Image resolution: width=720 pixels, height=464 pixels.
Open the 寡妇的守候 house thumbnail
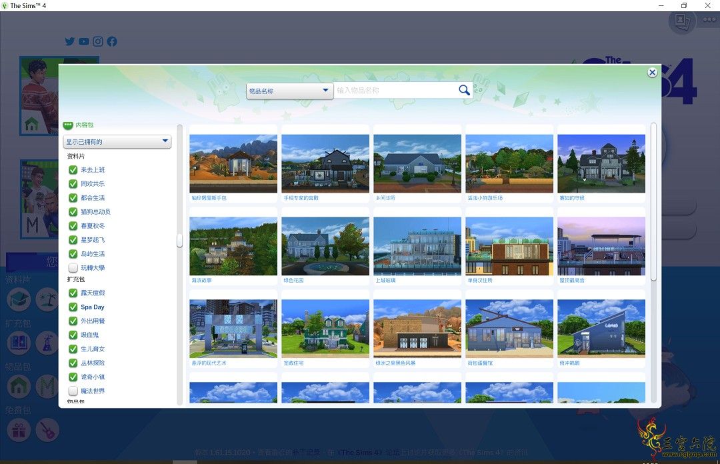(601, 163)
